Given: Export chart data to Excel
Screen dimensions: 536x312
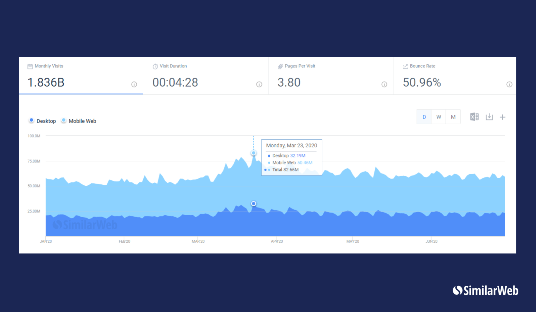Looking at the screenshot, I should coord(474,117).
